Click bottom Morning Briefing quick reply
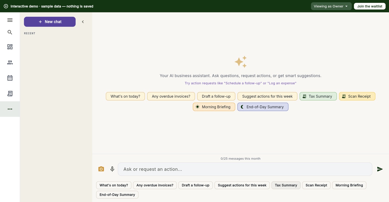Screen dimensions: 389x202 click(349, 185)
